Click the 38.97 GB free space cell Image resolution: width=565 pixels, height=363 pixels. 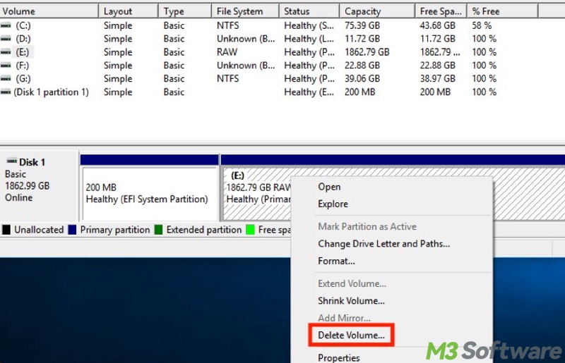click(x=437, y=78)
